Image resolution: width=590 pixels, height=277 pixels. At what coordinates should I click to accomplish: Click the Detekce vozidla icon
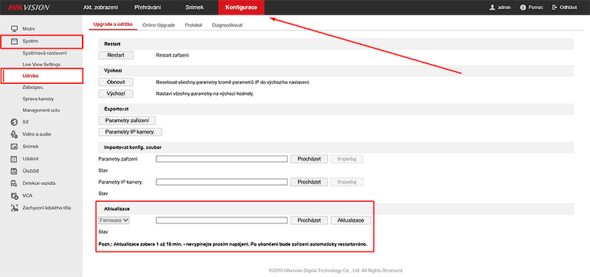[x=14, y=183]
